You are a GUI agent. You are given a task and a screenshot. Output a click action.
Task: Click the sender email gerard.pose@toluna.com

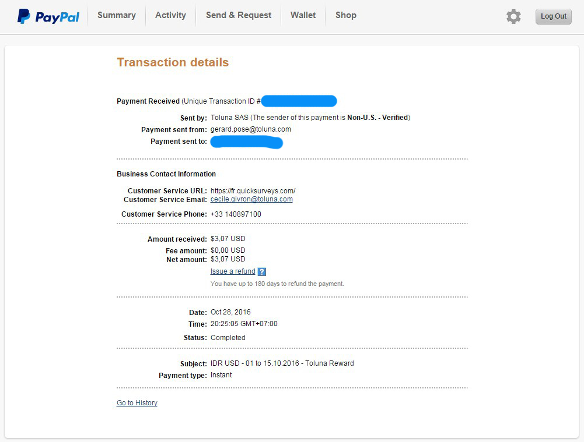[x=251, y=129]
